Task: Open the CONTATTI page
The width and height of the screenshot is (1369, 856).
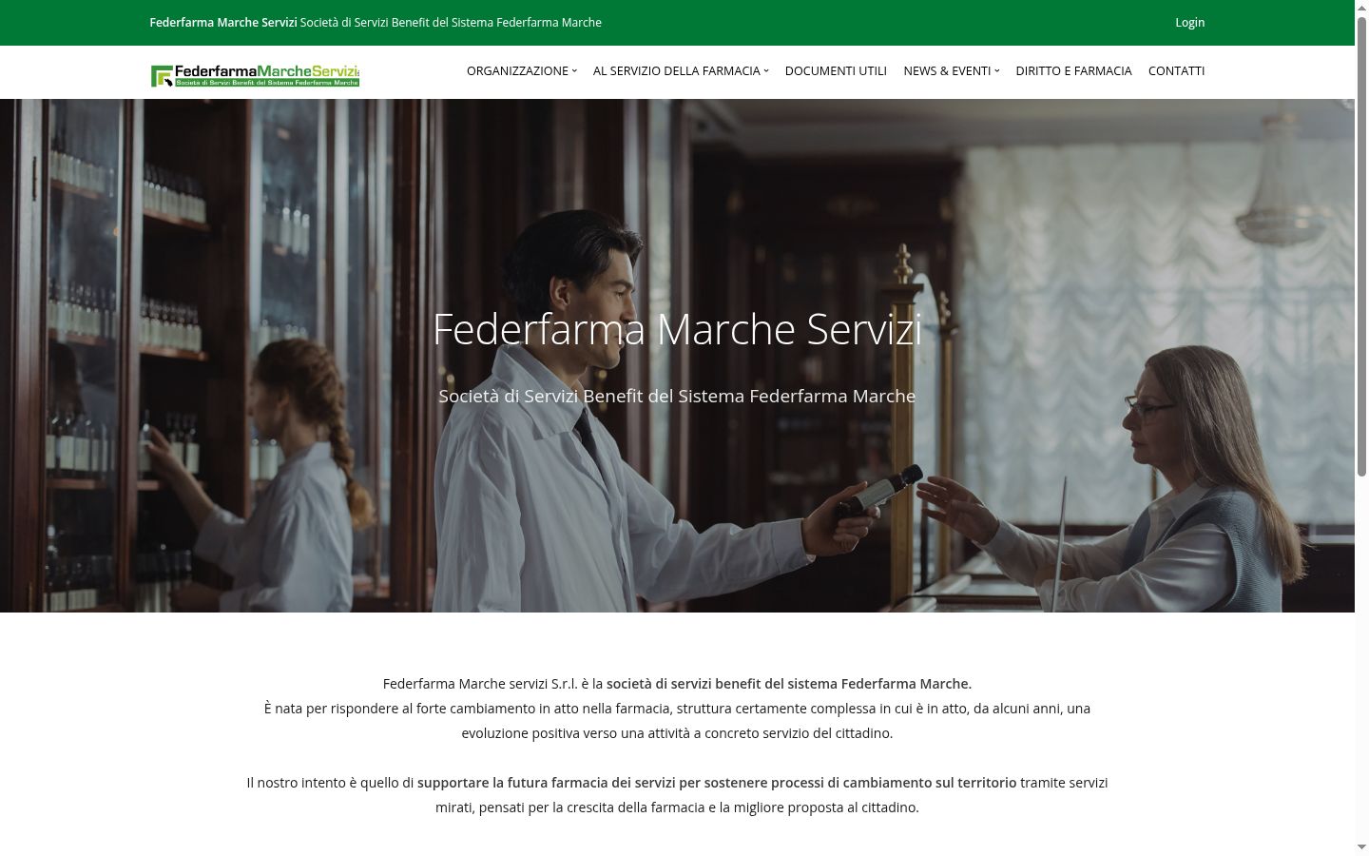Action: click(1176, 70)
